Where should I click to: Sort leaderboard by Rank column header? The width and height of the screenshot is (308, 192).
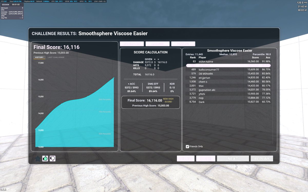coord(193,58)
